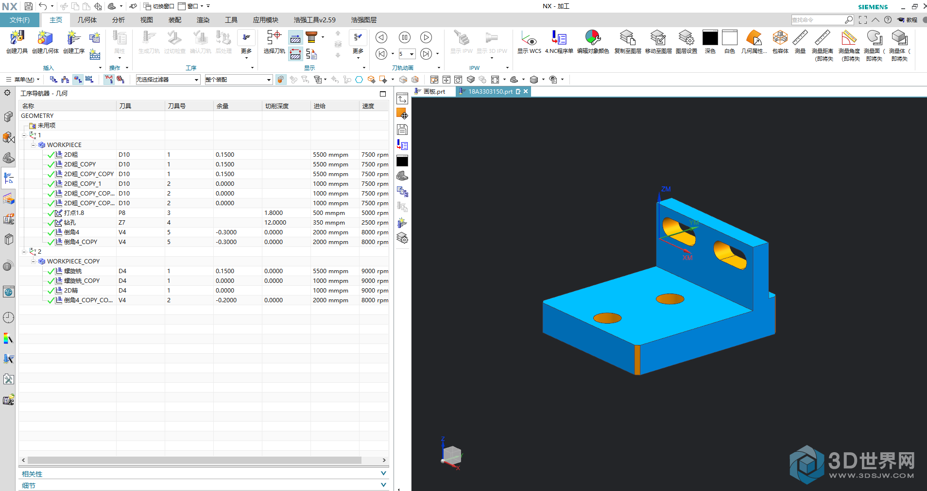Click the Create Tool (创建刀具) icon
This screenshot has height=491, width=927.
pyautogui.click(x=17, y=38)
